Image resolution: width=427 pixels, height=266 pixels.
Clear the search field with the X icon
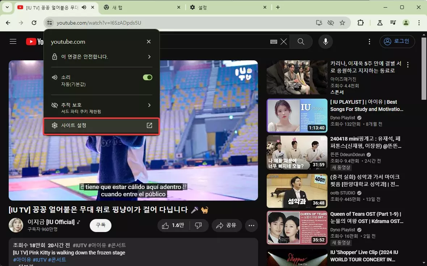(x=284, y=41)
